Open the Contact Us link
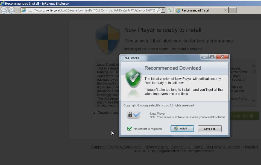 point(181,147)
